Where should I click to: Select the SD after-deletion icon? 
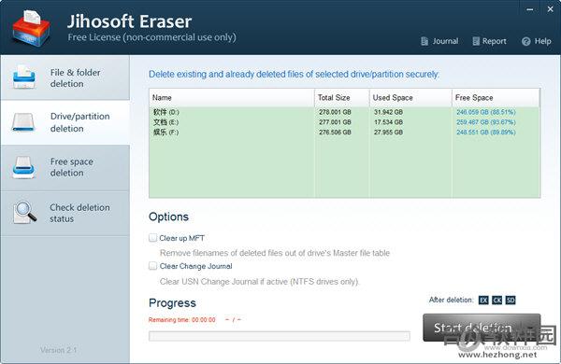511,300
